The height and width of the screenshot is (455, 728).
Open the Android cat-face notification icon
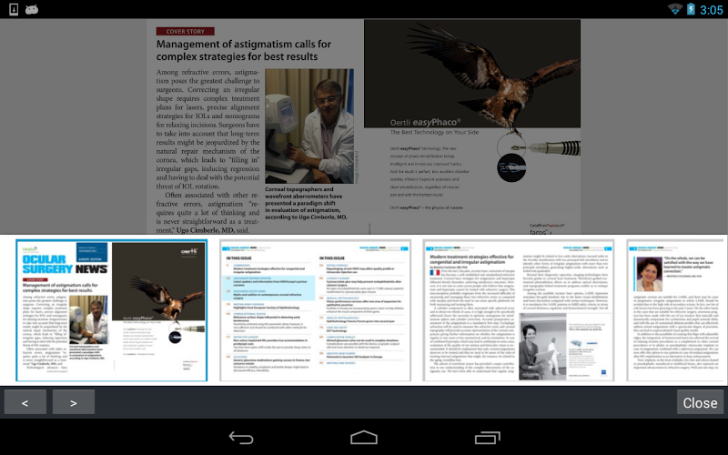[32, 9]
